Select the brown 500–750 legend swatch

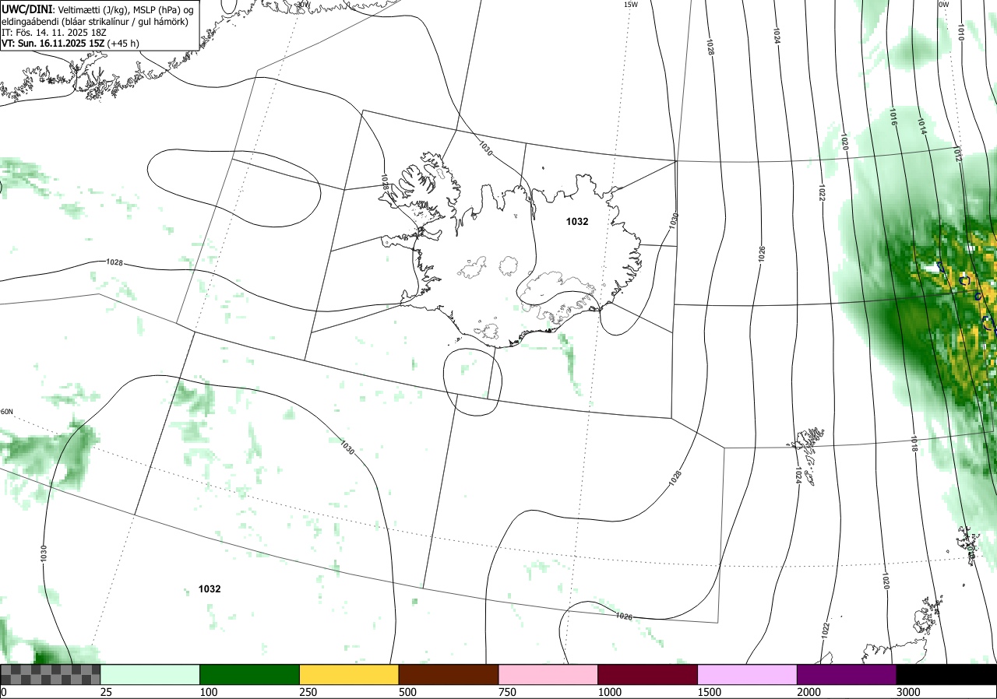coord(449,674)
